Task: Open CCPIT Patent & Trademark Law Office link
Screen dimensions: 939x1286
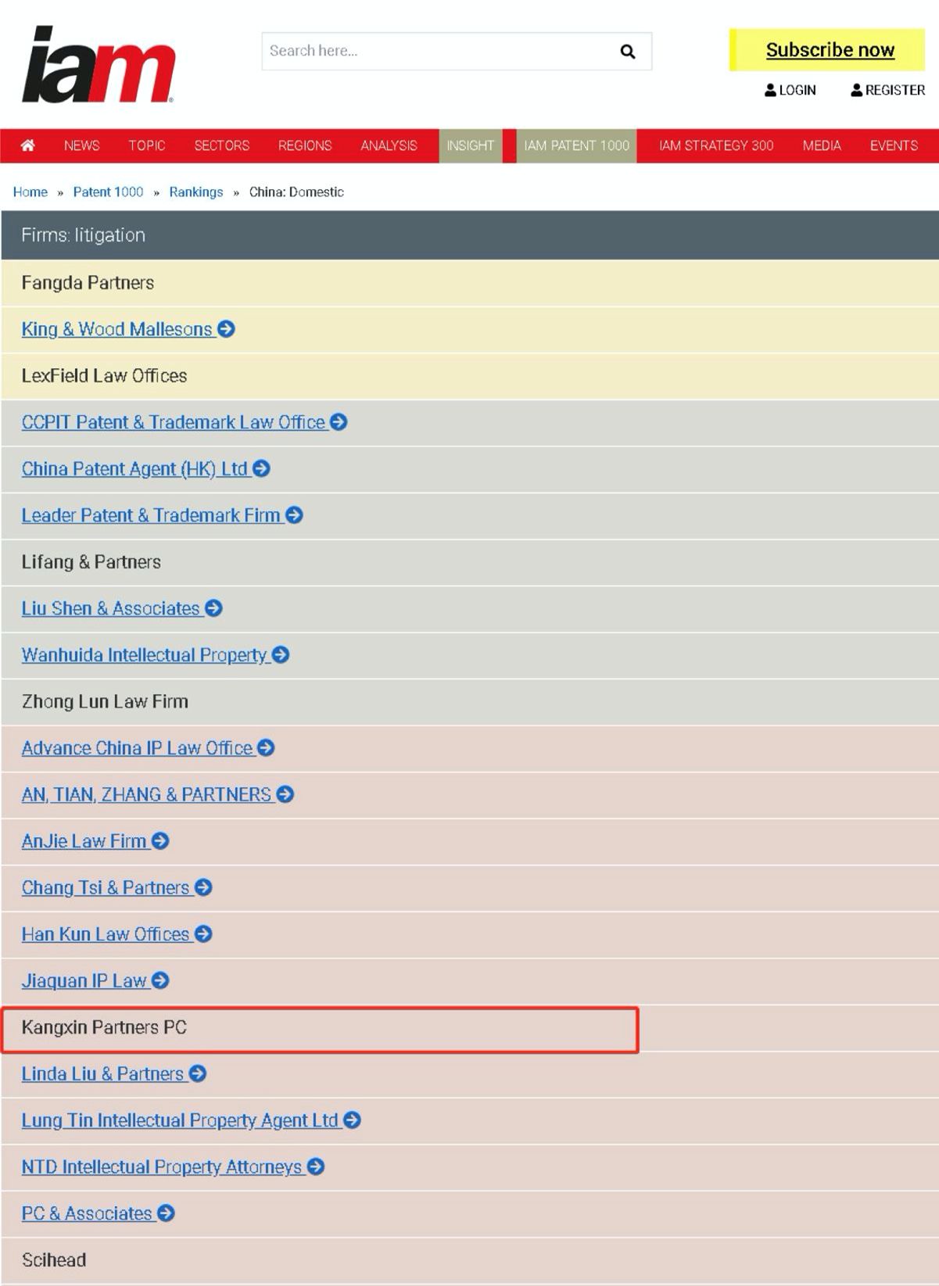Action: click(x=174, y=422)
